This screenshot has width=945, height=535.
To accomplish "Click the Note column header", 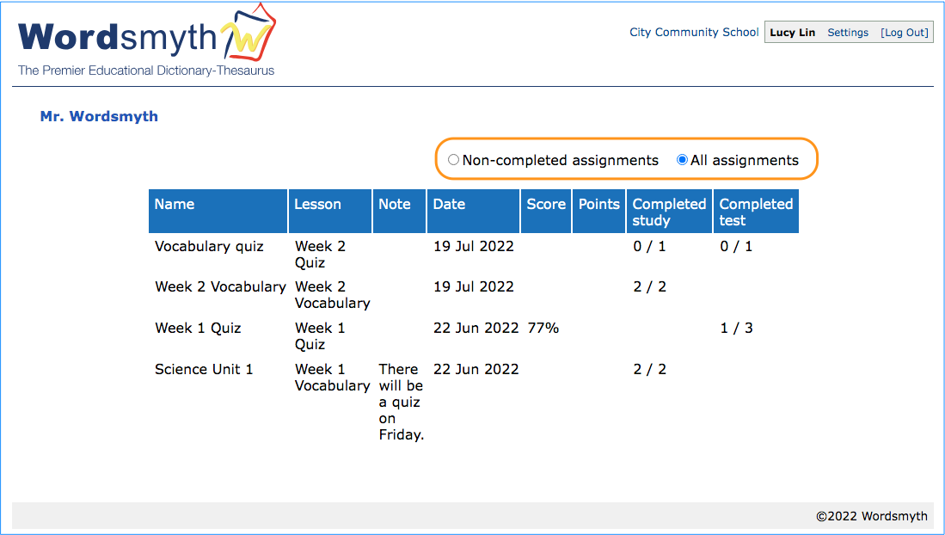I will tap(395, 205).
